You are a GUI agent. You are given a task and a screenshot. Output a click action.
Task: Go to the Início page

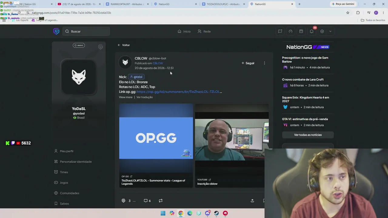(x=184, y=31)
